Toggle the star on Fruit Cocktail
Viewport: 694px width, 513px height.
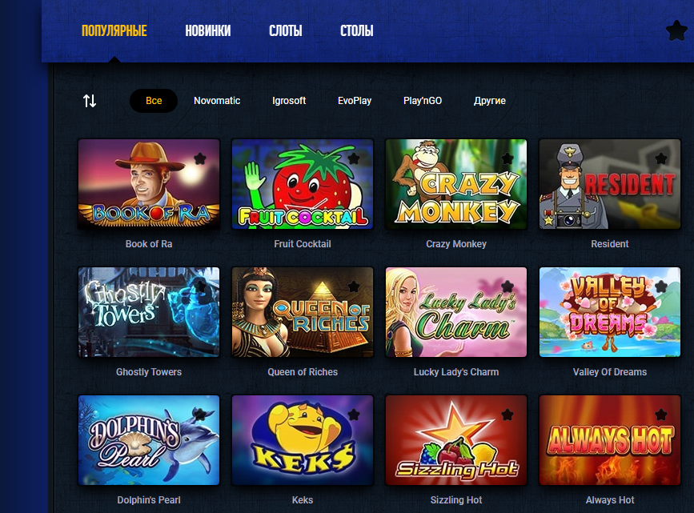click(x=354, y=158)
